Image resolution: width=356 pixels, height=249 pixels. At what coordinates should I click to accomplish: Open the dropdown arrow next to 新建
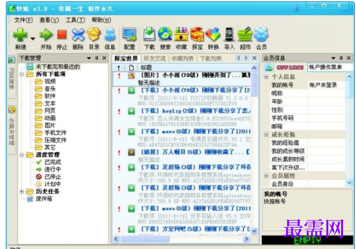tap(33, 38)
